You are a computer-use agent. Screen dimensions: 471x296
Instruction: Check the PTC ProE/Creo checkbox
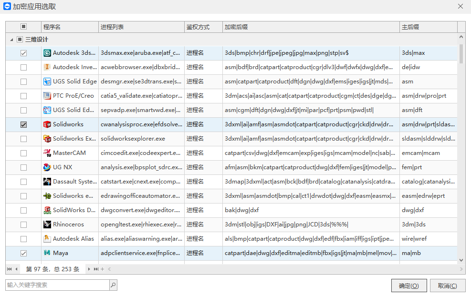click(x=23, y=96)
